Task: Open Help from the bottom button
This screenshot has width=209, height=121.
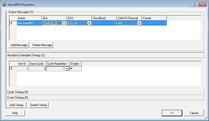Action: tap(15, 113)
